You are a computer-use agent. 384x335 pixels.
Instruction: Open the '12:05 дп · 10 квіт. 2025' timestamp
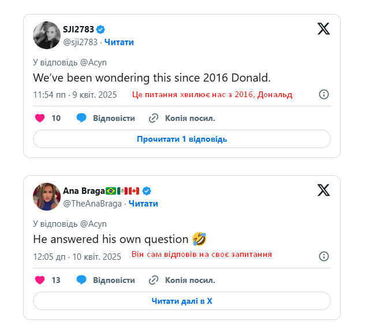pyautogui.click(x=77, y=256)
